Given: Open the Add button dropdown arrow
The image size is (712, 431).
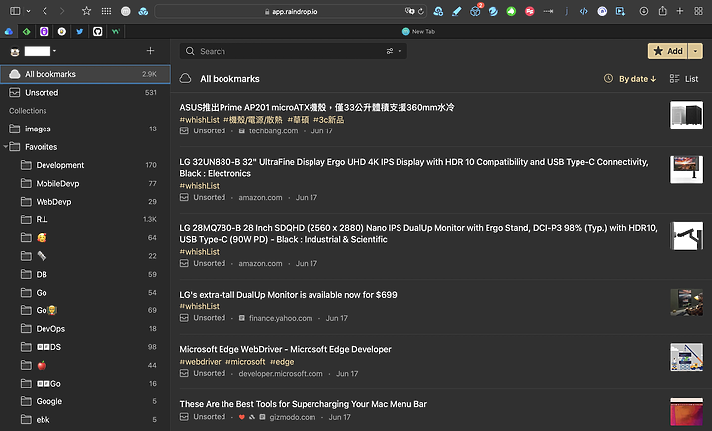Looking at the screenshot, I should (x=695, y=51).
